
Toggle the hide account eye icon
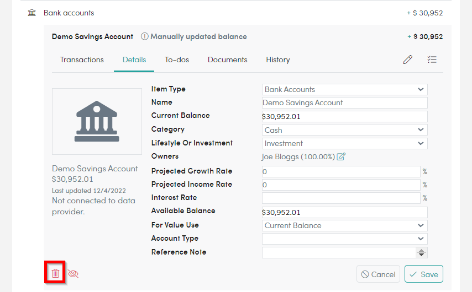73,274
